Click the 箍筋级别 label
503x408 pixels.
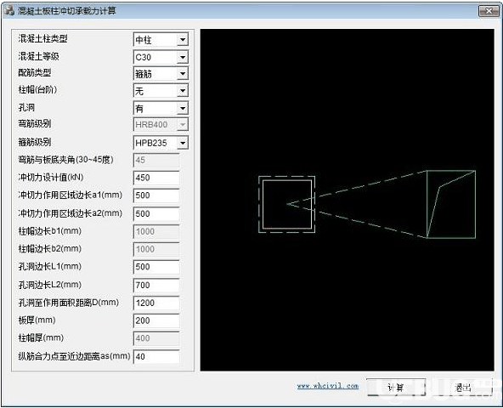pos(34,142)
